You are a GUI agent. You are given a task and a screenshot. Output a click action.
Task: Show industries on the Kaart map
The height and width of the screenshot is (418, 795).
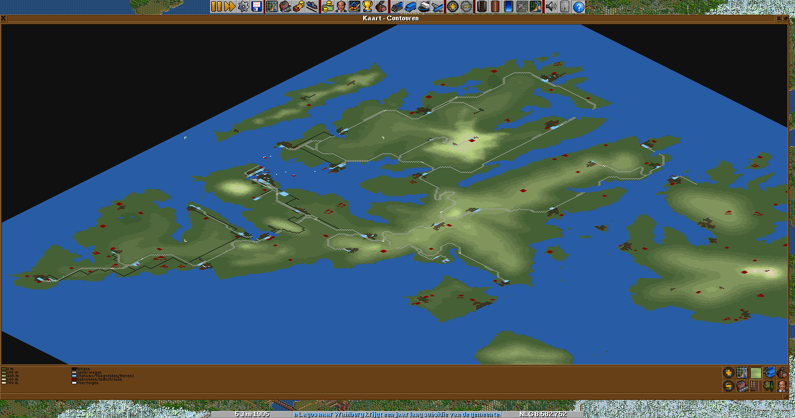tap(782, 373)
